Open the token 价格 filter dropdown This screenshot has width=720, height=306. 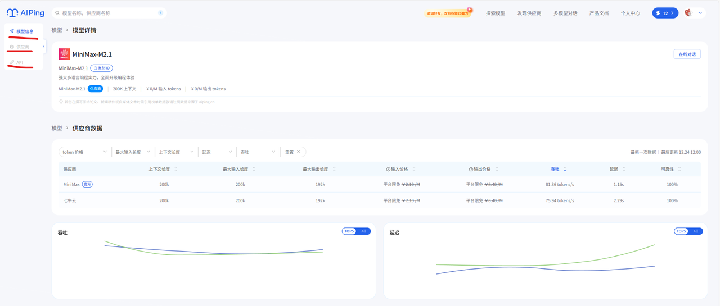point(85,152)
